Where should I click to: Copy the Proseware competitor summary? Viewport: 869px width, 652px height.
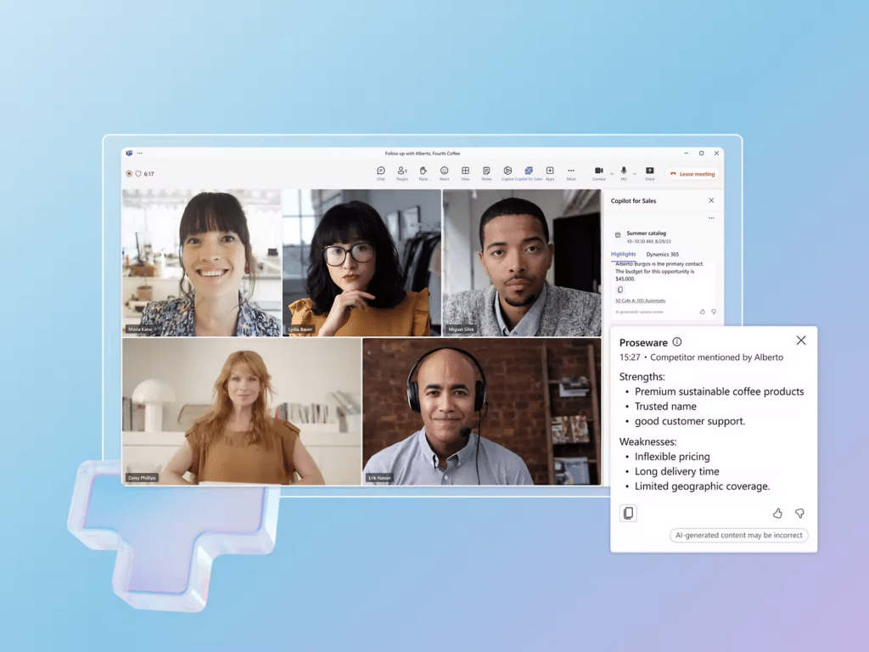tap(628, 513)
